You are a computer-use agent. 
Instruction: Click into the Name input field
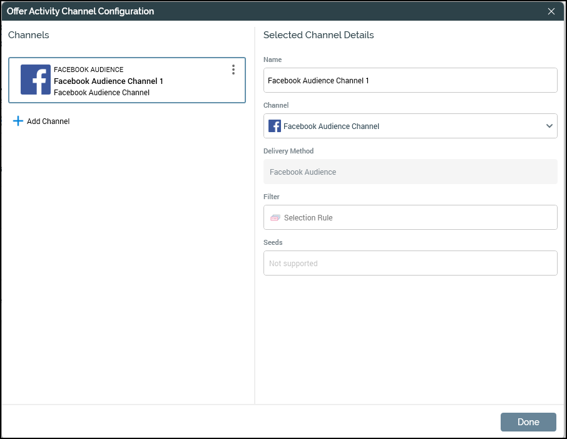point(410,80)
